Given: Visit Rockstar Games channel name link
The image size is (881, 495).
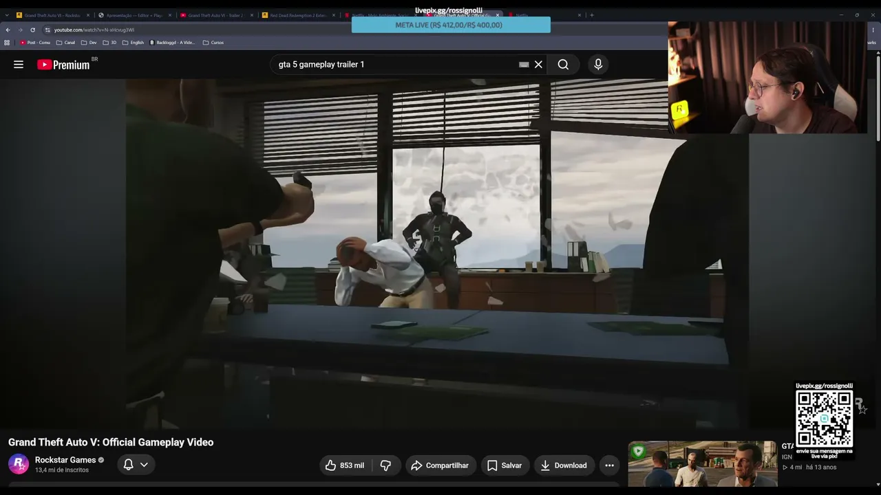Looking at the screenshot, I should (x=65, y=460).
